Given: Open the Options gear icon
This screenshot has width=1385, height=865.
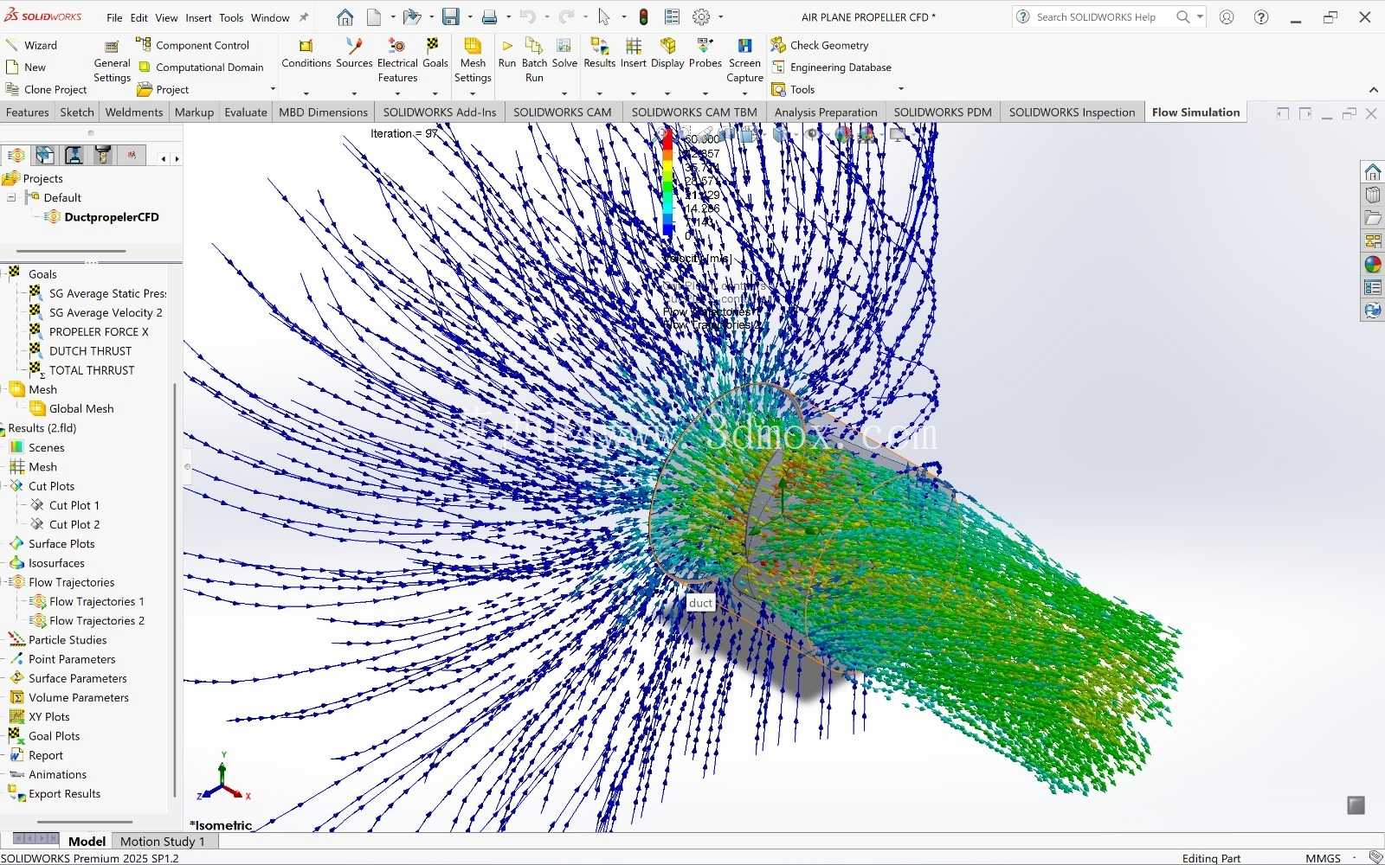Looking at the screenshot, I should click(701, 17).
